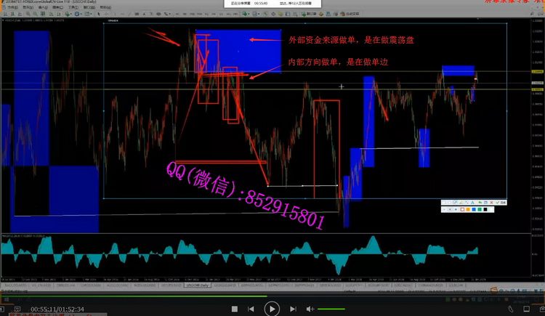The image size is (545, 316).
Task: Pick the orange color swatch
Action: 468,209
